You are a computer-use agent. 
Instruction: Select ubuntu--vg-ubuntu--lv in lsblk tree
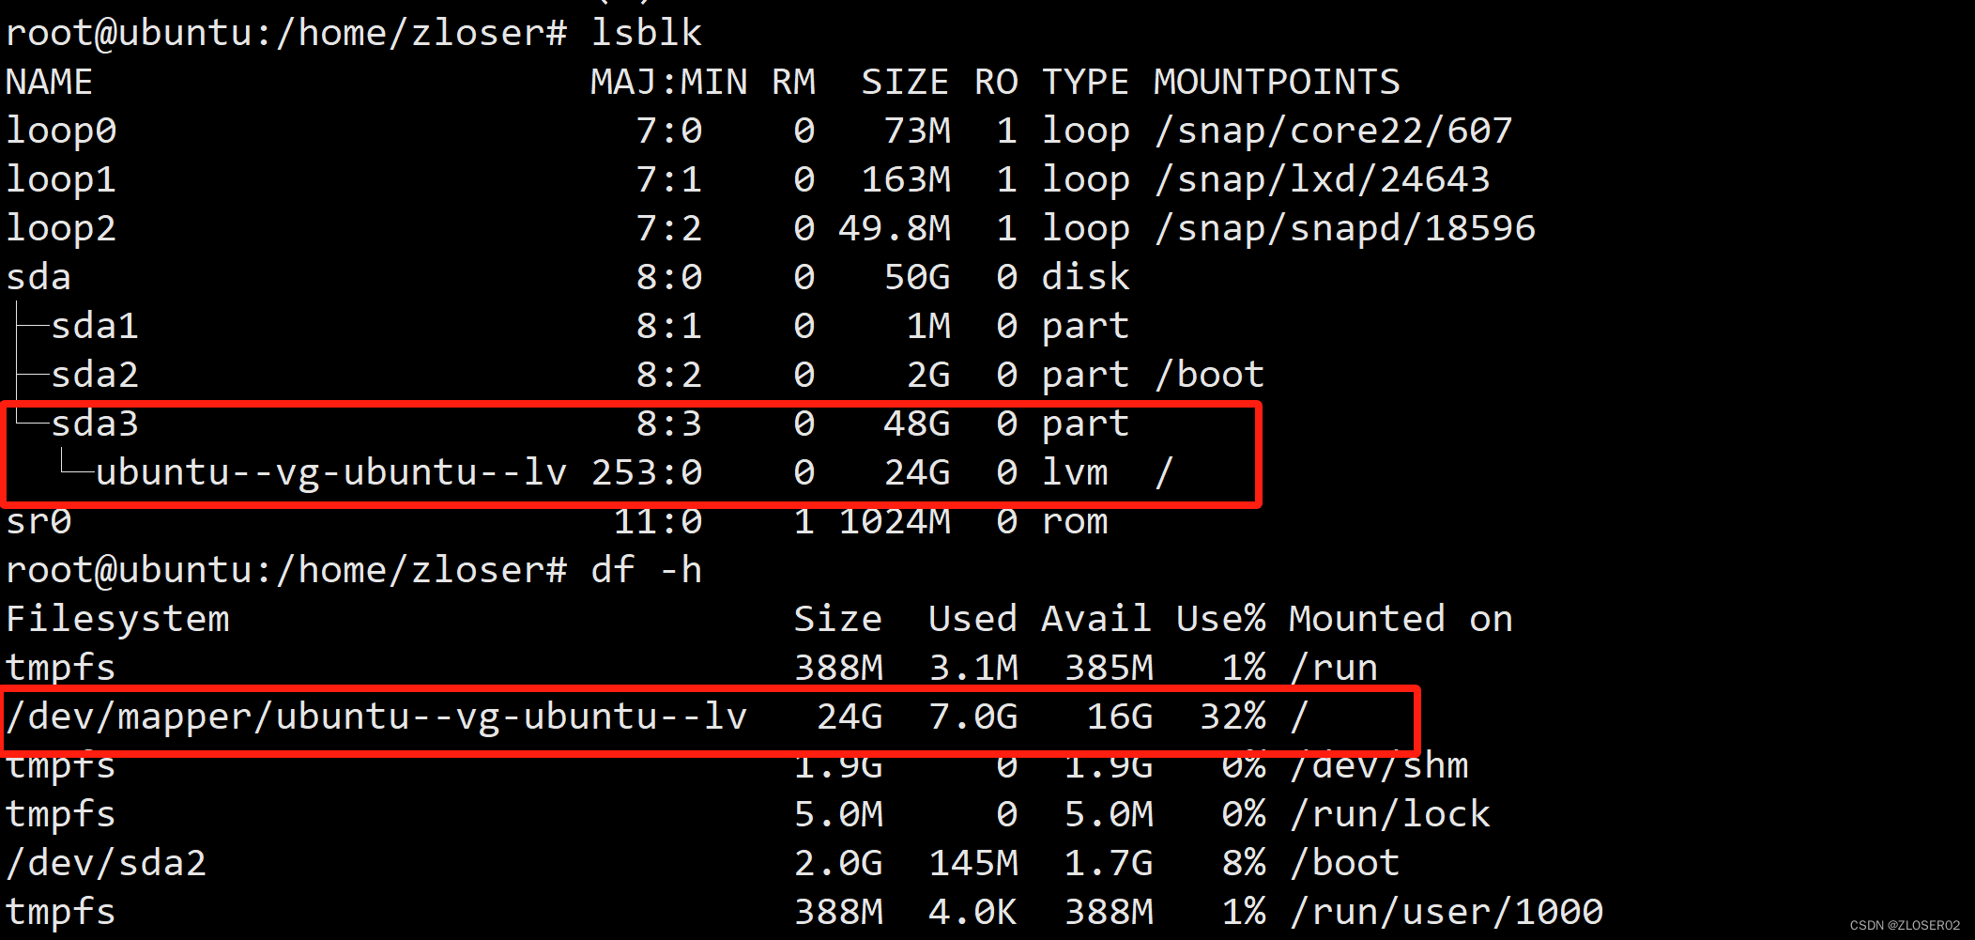click(331, 472)
